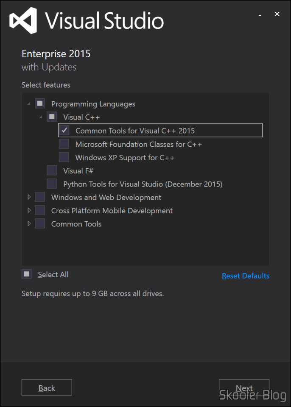
Task: Toggle the Visual C++ checkbox
Action: pyautogui.click(x=52, y=117)
